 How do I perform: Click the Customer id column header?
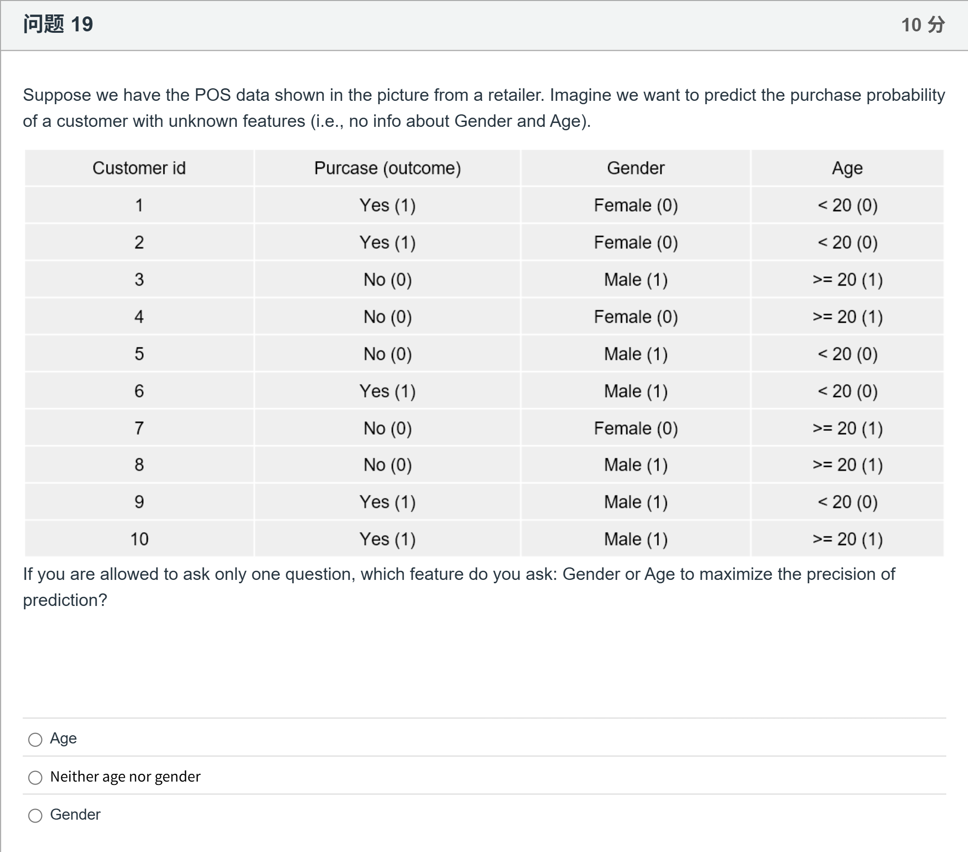[x=139, y=168]
